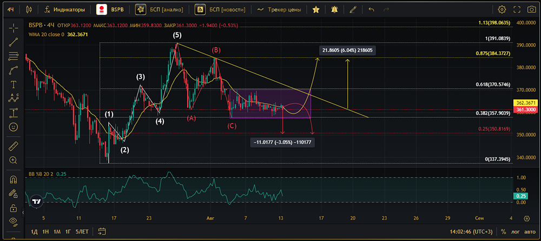Take a chart snapshot with camera icon
Viewport: 541px width, 241px height.
pos(517,10)
